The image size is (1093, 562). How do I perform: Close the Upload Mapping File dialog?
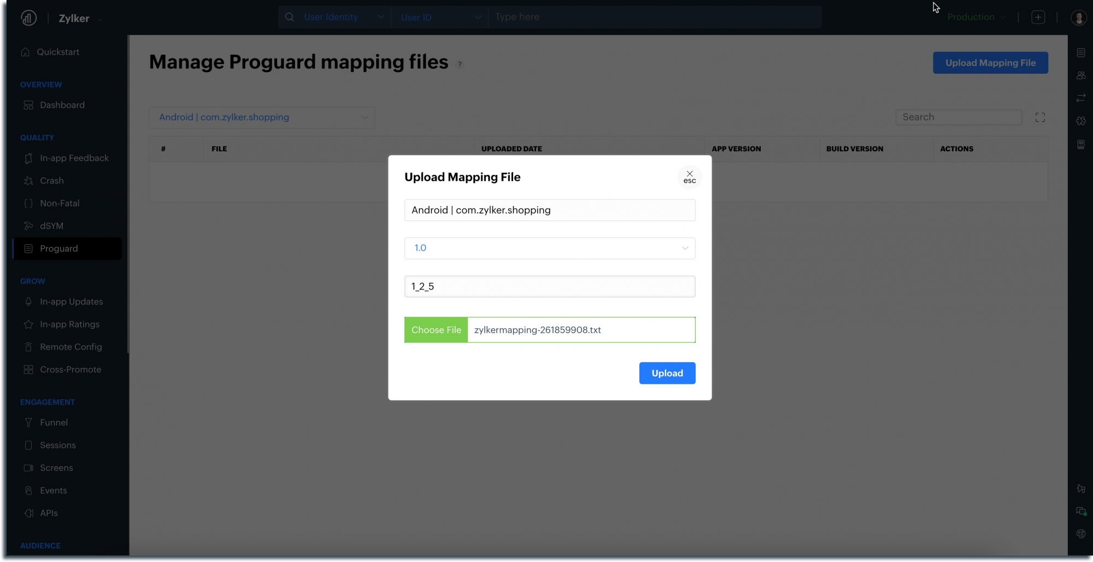coord(690,177)
